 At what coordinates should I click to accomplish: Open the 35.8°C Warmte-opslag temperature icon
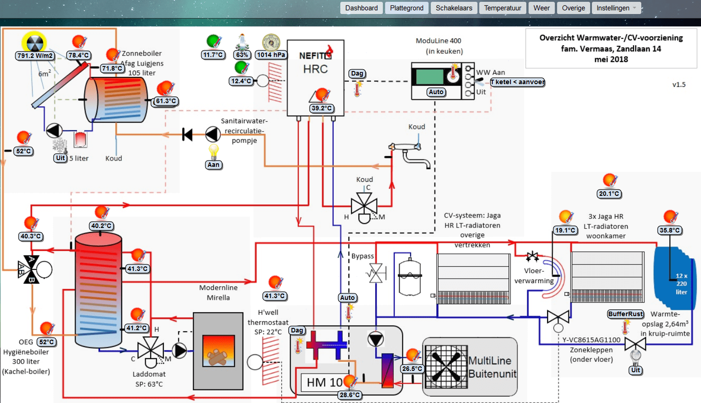click(670, 217)
